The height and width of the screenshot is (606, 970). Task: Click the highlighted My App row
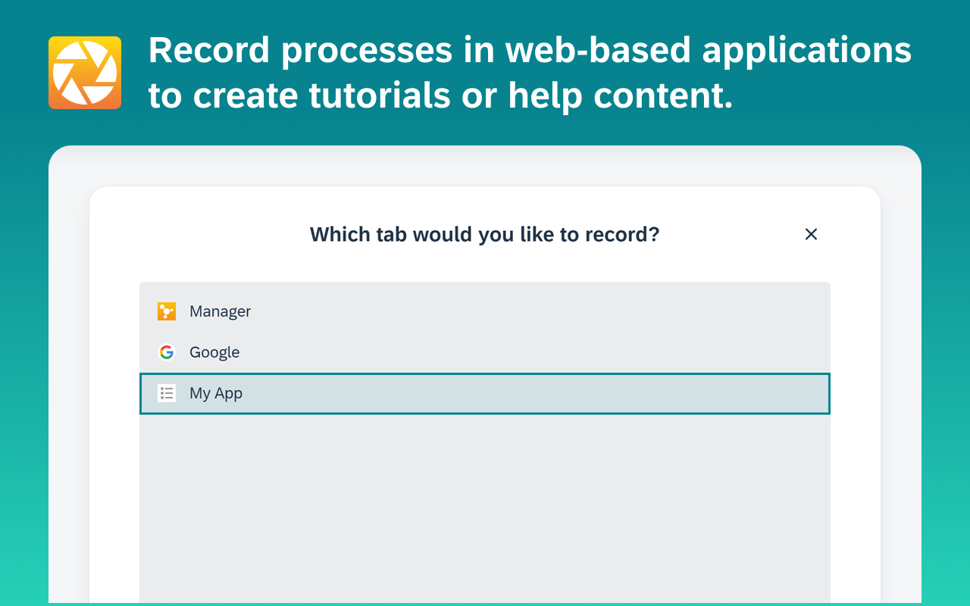tap(485, 393)
